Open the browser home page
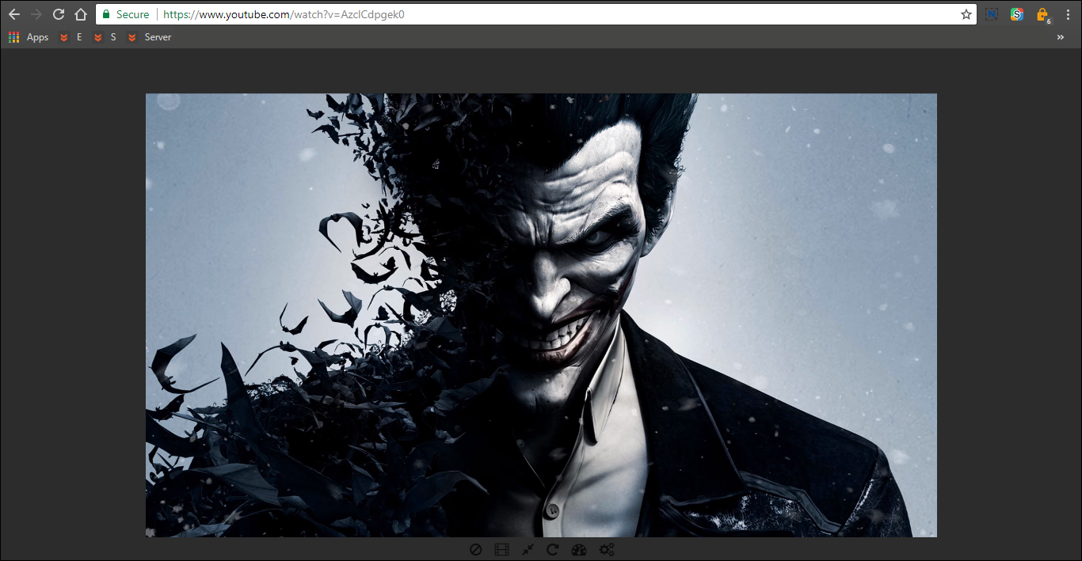This screenshot has height=561, width=1082. click(x=81, y=14)
